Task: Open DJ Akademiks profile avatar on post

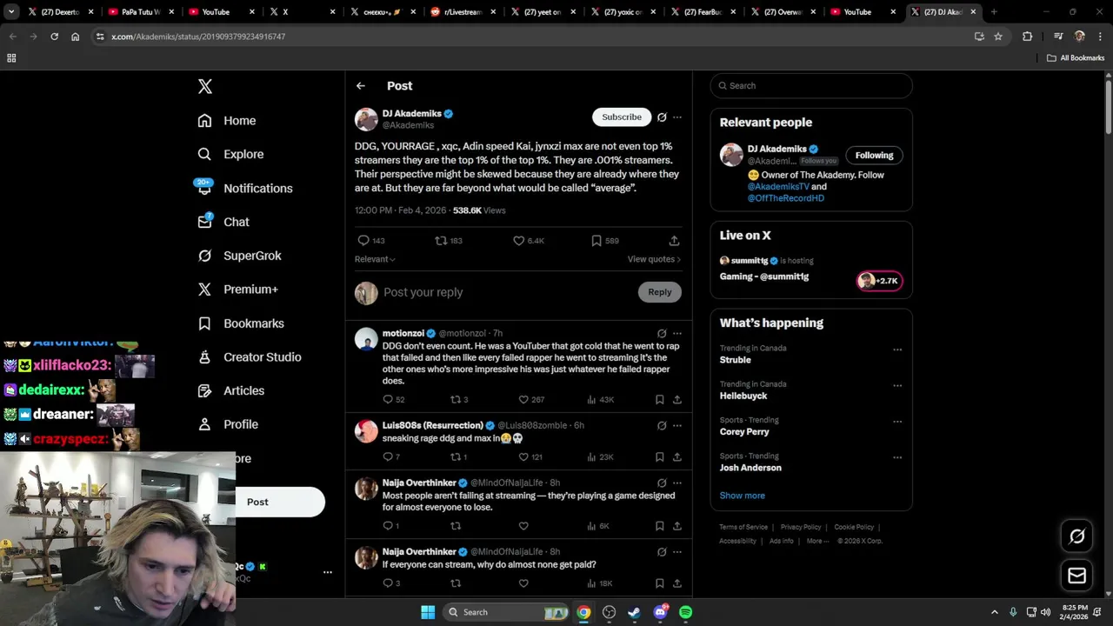Action: (x=366, y=119)
